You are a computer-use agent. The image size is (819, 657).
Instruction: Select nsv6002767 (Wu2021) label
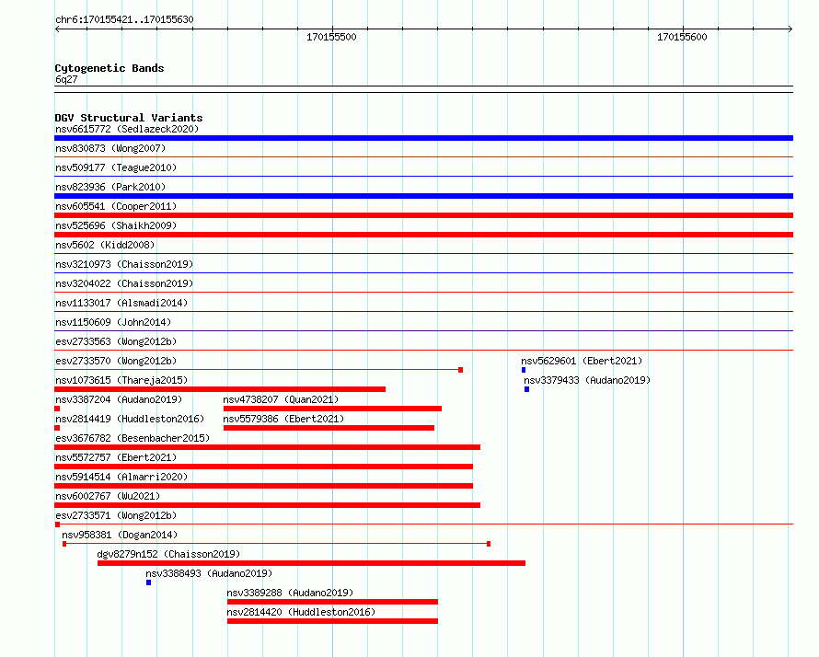108,496
